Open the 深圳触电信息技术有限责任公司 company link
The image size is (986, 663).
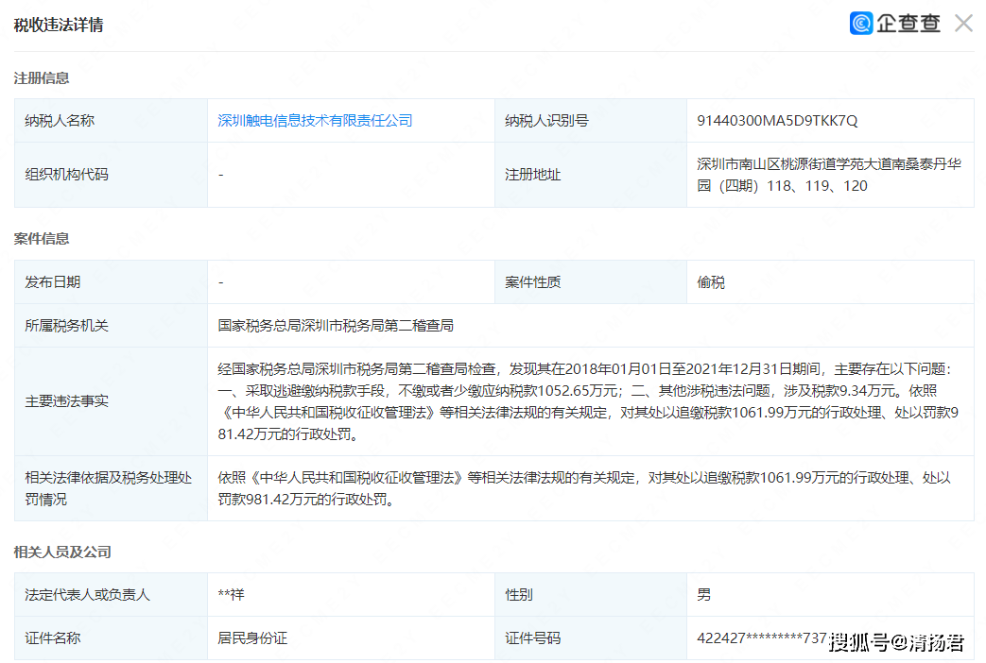coord(315,121)
